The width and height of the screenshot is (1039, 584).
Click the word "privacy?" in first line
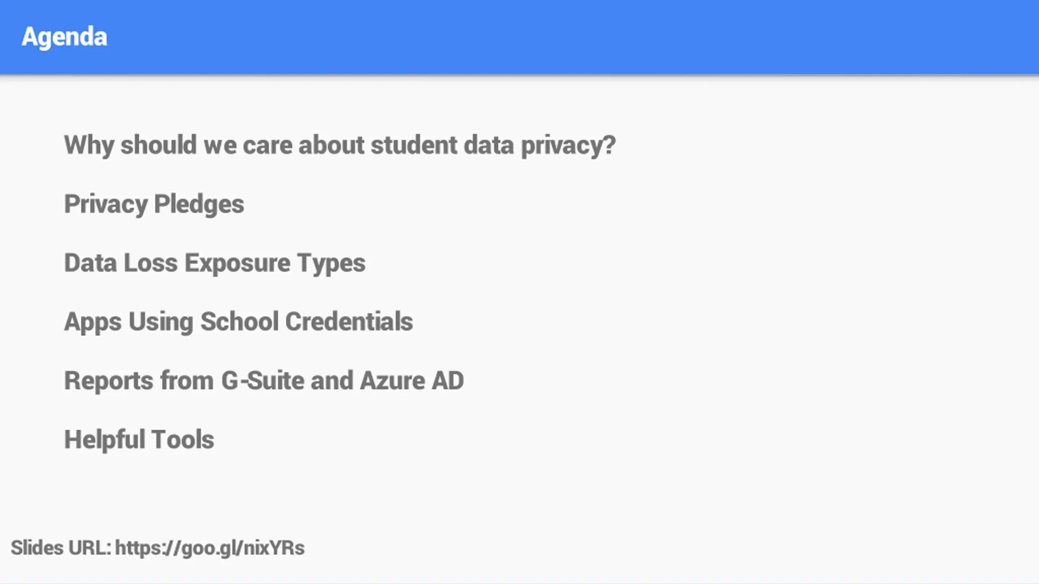click(x=569, y=146)
